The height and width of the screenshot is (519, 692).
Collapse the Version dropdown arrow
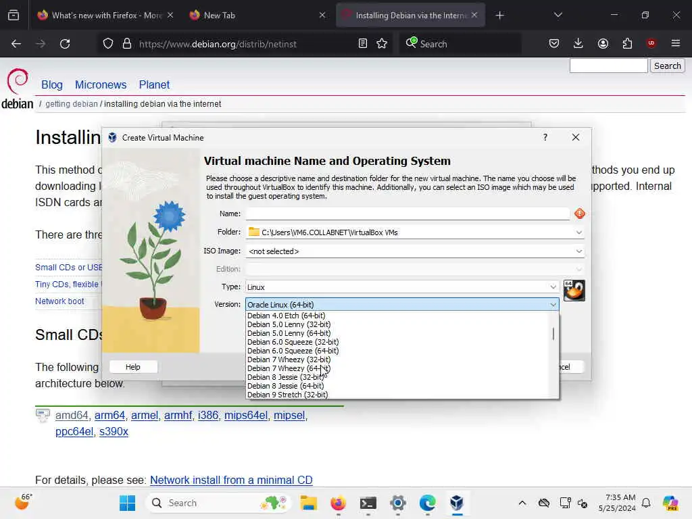(x=553, y=305)
